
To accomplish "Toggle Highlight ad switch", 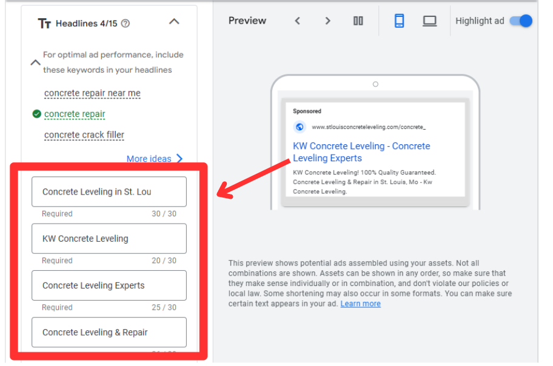I will tap(521, 21).
